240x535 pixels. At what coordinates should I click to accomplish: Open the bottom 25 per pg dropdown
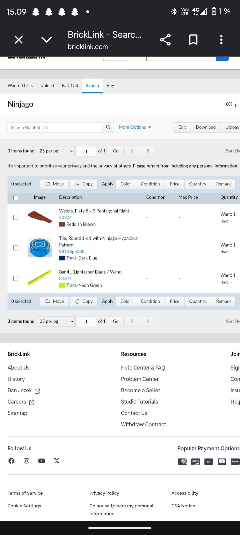56,322
